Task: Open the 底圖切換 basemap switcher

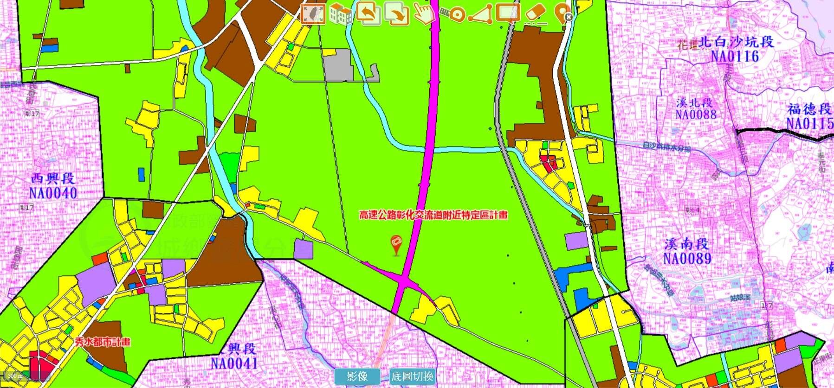Action: pyautogui.click(x=412, y=376)
